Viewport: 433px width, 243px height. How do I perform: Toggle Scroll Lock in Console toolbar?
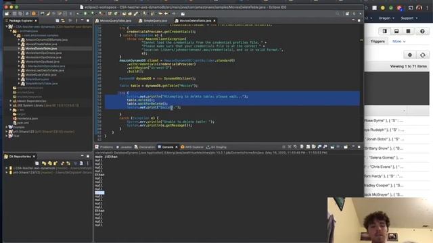click(308, 147)
